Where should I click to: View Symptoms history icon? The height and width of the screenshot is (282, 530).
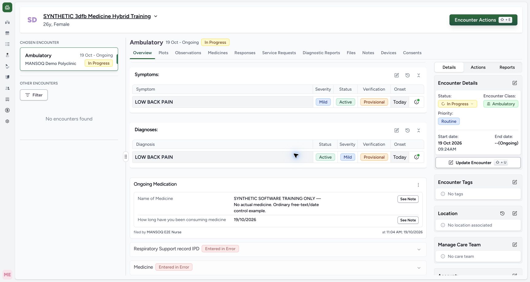click(408, 75)
